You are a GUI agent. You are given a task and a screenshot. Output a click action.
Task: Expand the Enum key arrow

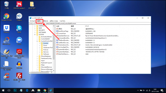pos(39,45)
